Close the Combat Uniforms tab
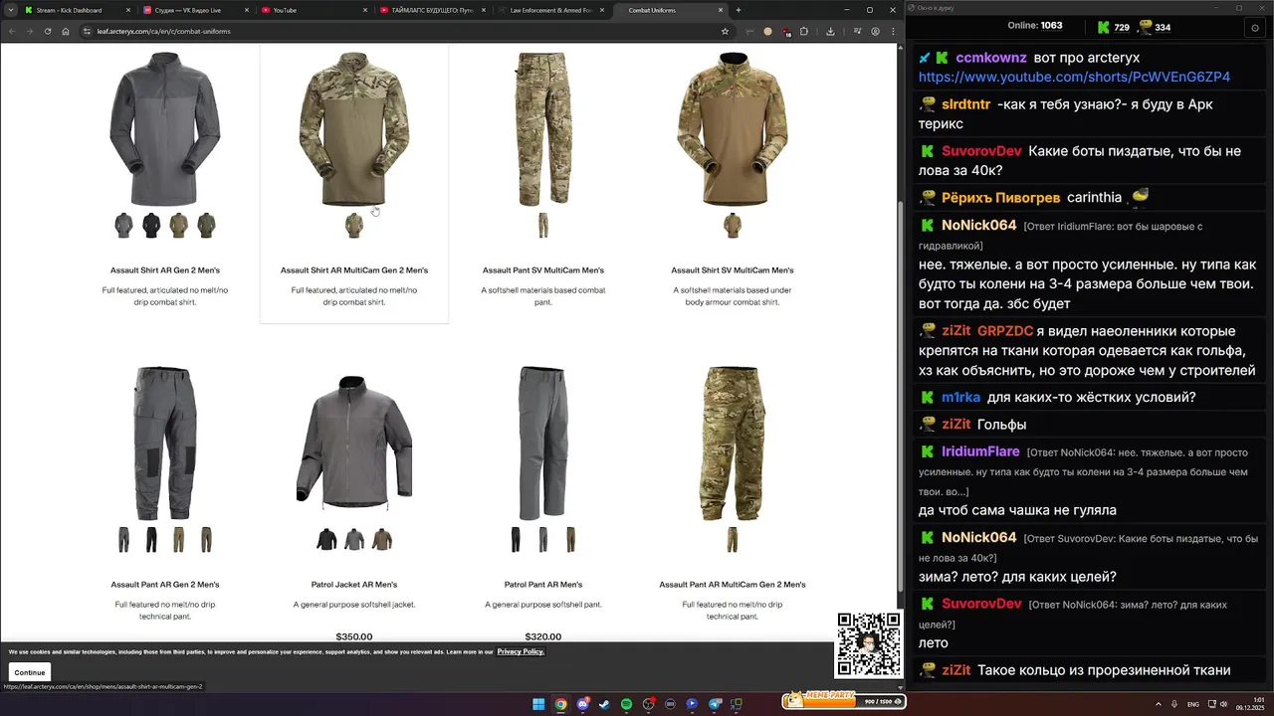Viewport: 1274px width, 716px height. point(721,10)
